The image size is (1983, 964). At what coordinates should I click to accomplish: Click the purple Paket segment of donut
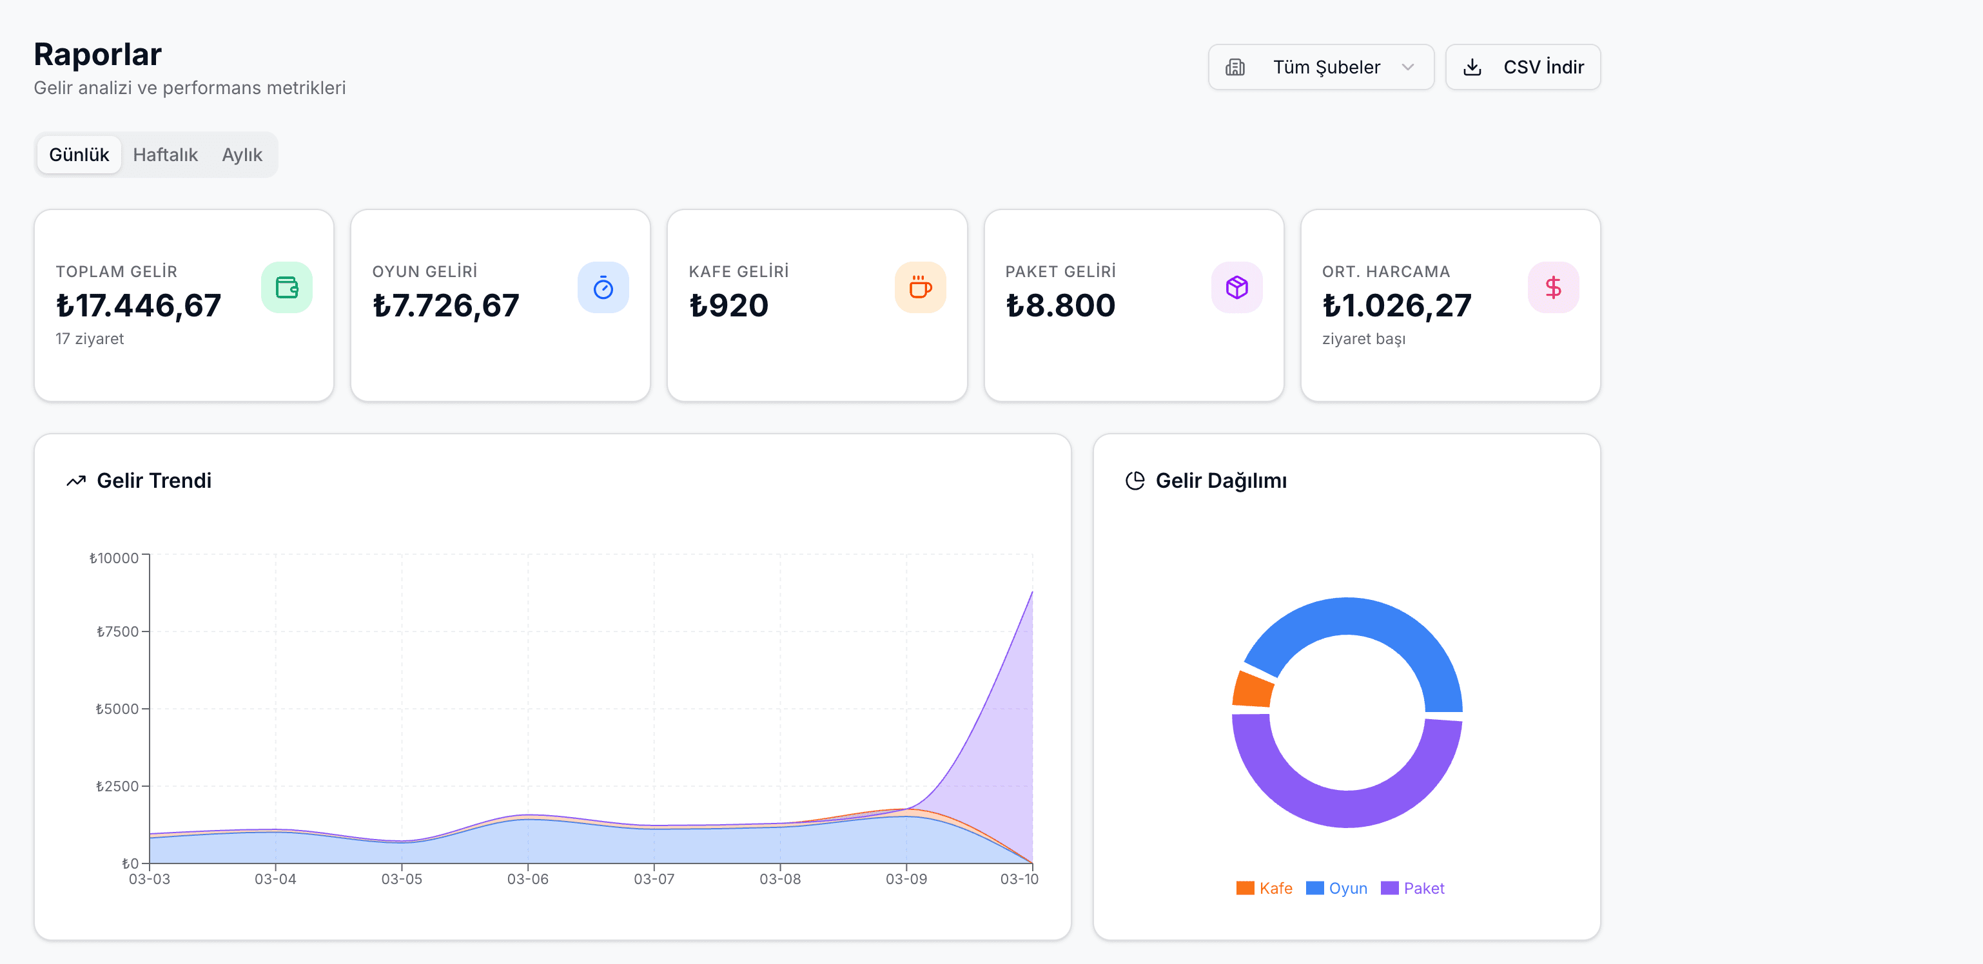pyautogui.click(x=1347, y=808)
